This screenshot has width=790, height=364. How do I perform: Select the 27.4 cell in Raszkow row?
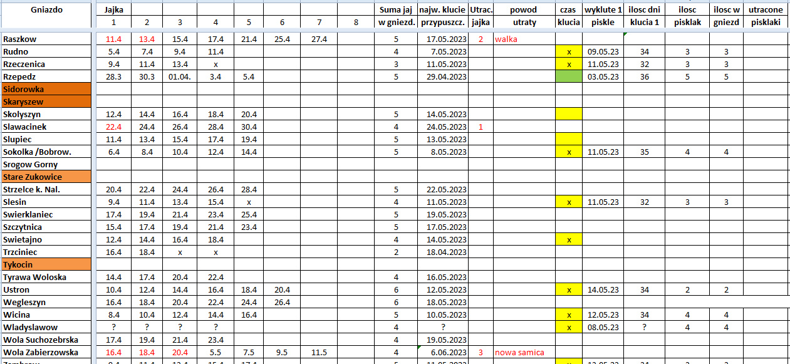point(319,39)
